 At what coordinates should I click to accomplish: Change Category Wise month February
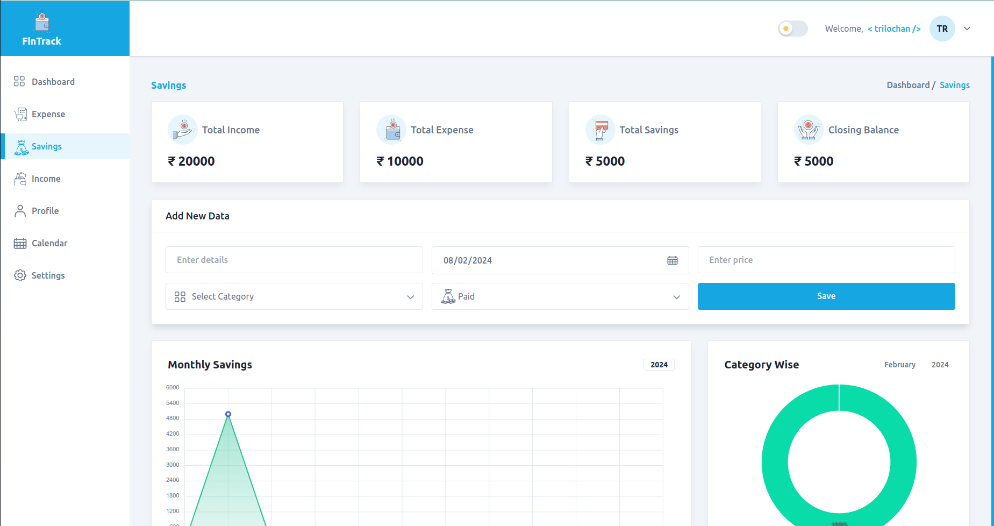[900, 365]
